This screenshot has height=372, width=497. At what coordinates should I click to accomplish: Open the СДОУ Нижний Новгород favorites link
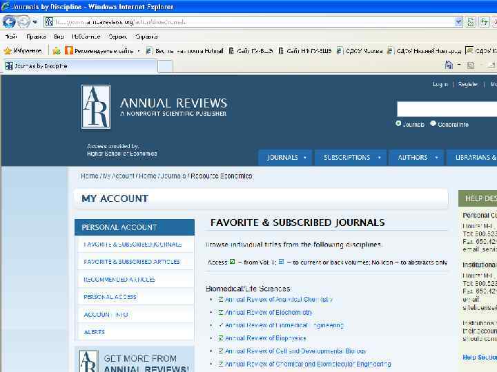point(424,50)
